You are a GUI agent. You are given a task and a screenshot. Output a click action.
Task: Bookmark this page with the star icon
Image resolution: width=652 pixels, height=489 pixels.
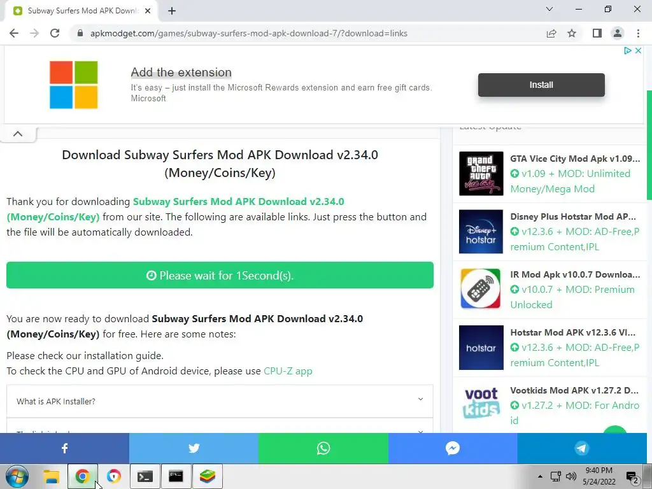coord(572,33)
